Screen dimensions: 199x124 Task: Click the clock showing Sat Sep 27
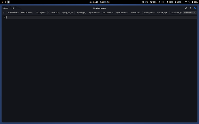tap(99, 2)
